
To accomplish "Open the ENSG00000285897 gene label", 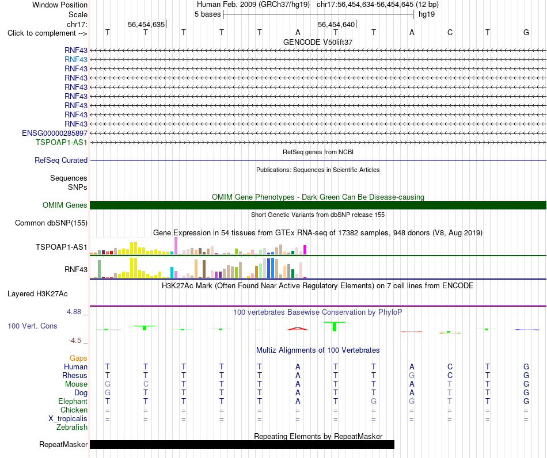I will click(55, 133).
